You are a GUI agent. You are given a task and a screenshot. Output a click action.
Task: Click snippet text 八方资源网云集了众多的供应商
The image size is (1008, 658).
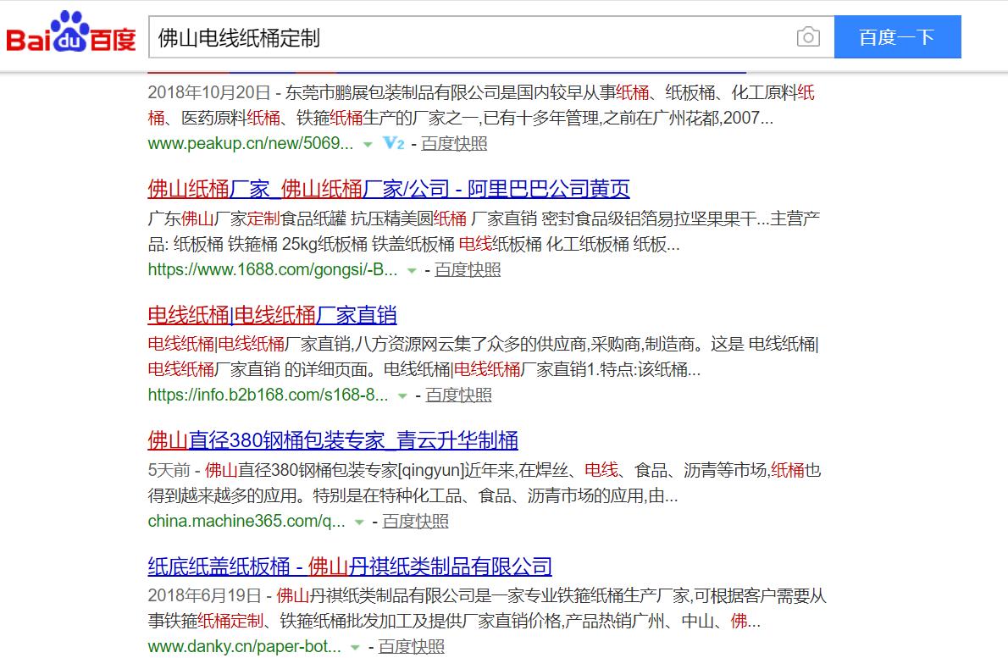(x=470, y=345)
